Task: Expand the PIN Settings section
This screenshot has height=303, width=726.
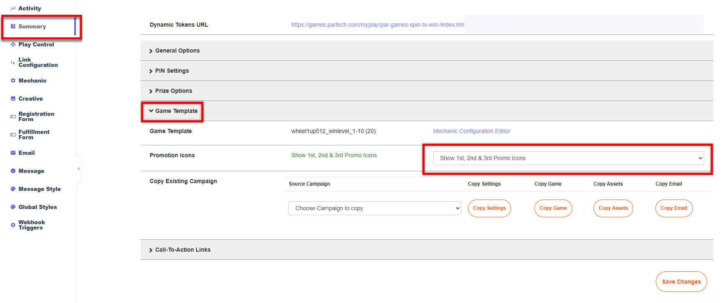Action: [x=427, y=71]
